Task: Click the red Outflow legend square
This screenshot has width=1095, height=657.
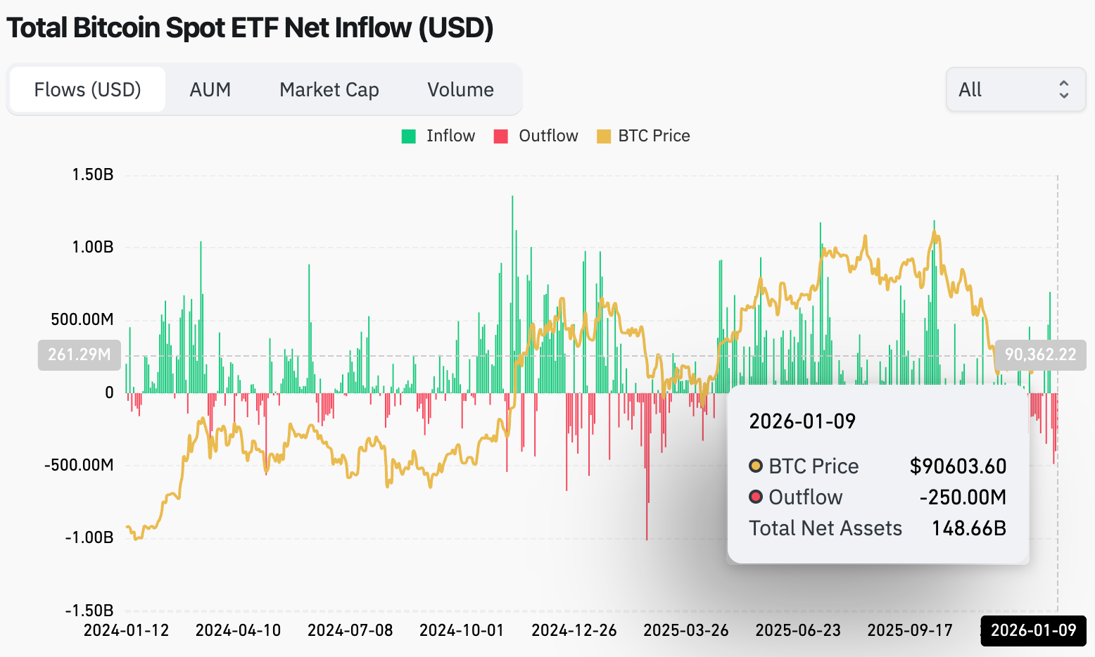Action: click(501, 136)
